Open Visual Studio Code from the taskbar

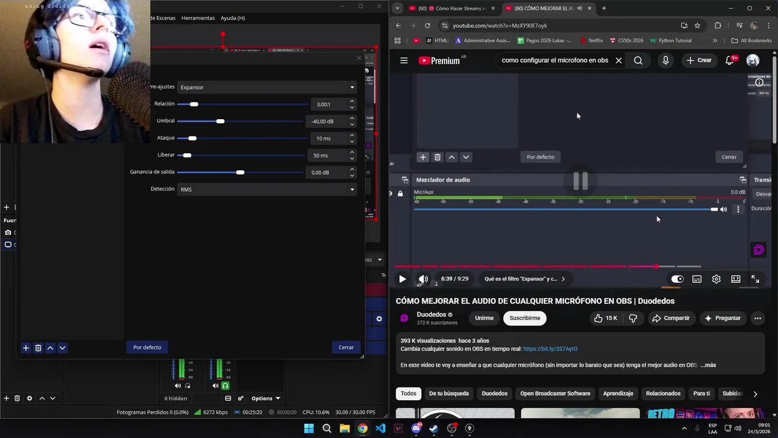(380, 428)
